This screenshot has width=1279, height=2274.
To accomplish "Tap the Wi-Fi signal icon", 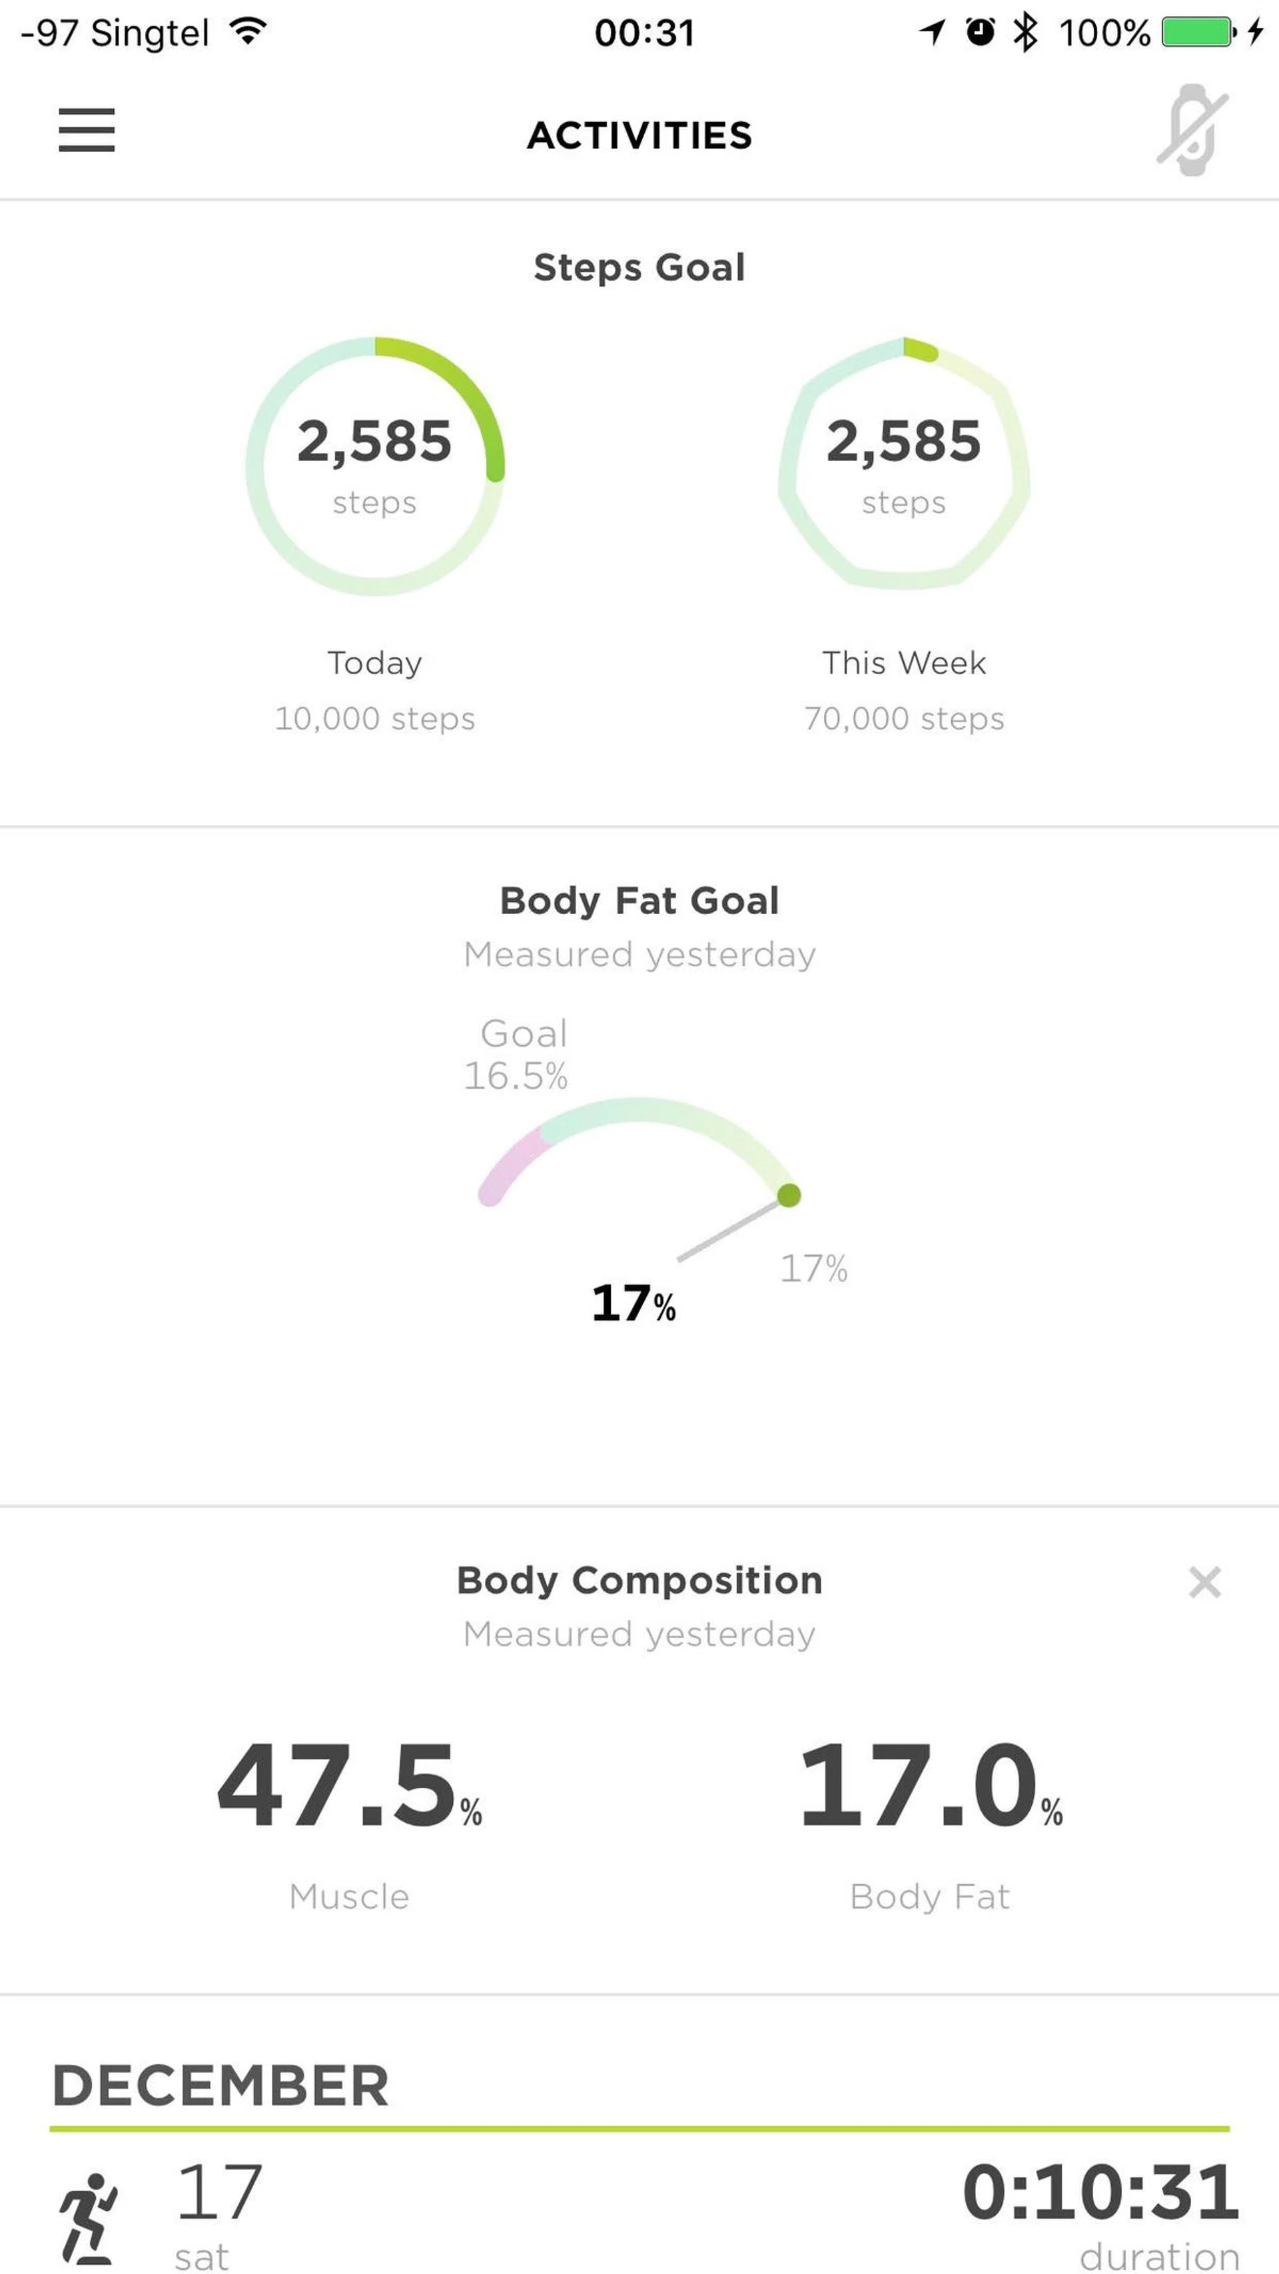I will 249,32.
